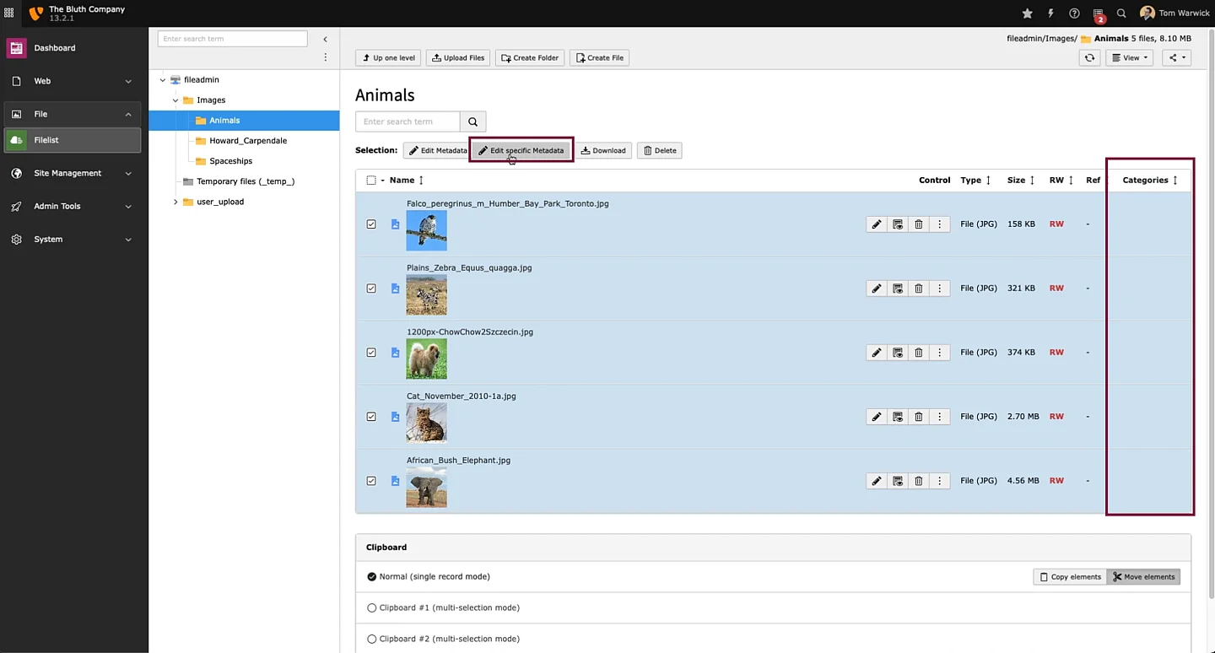Screen dimensions: 1215x653
Task: Click the elephant image thumbnail
Action: pos(426,488)
